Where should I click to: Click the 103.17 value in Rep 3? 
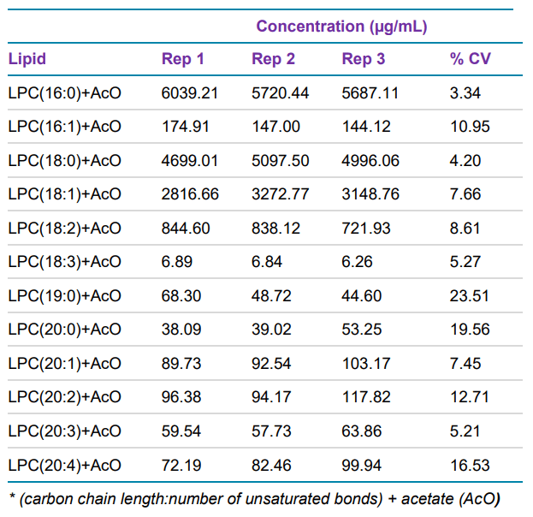pyautogui.click(x=364, y=364)
